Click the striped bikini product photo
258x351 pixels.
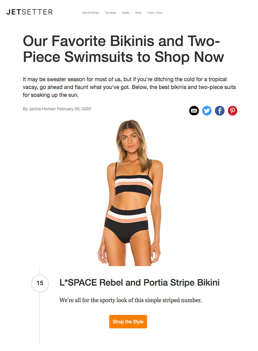tap(129, 193)
